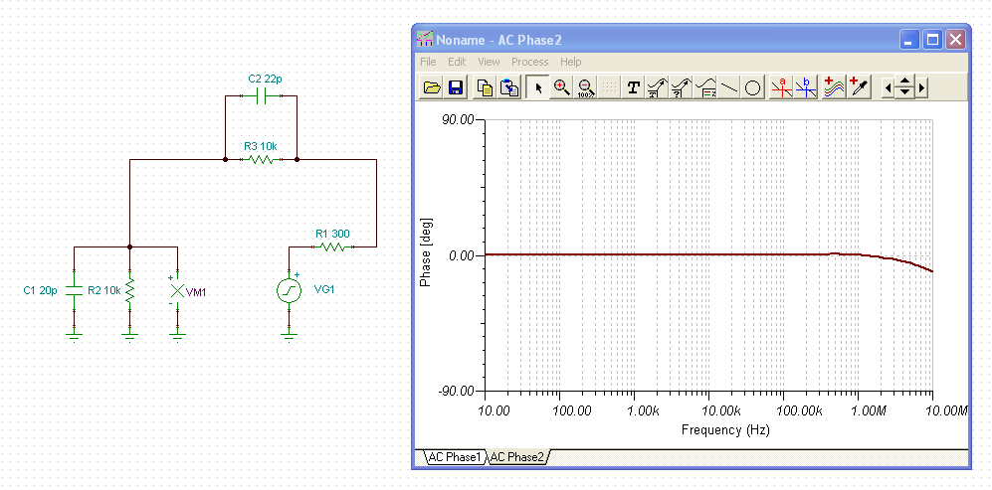Click the down arrow navigation button
992x490 pixels.
[905, 93]
